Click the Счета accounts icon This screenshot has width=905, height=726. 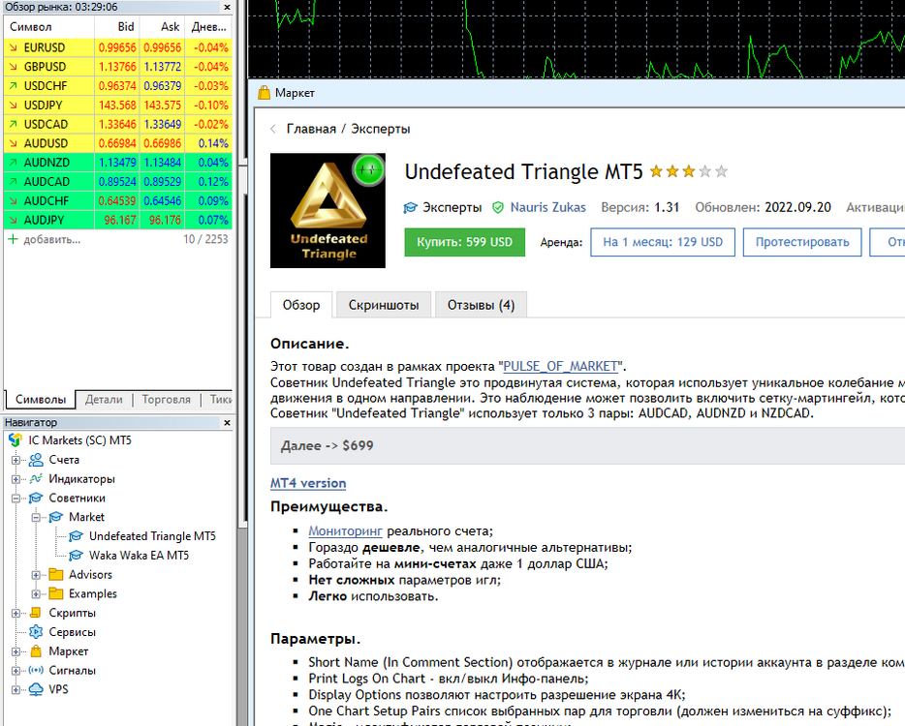pos(36,460)
